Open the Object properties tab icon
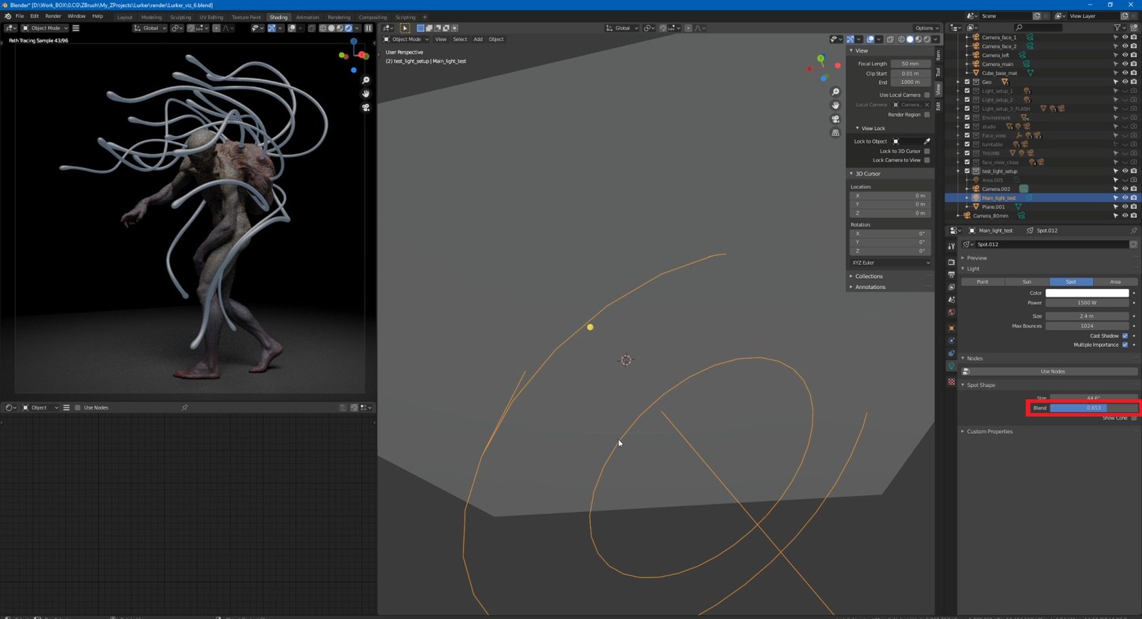This screenshot has width=1142, height=619. (x=951, y=328)
